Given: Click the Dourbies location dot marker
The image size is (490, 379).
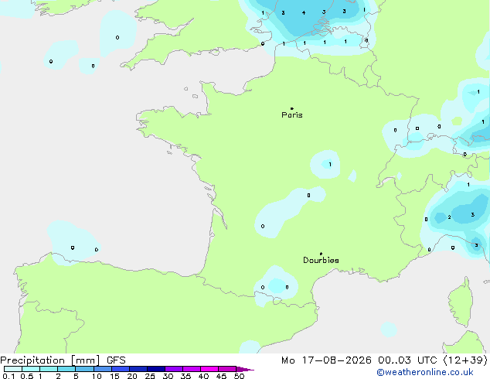Looking at the screenshot, I should [321, 254].
